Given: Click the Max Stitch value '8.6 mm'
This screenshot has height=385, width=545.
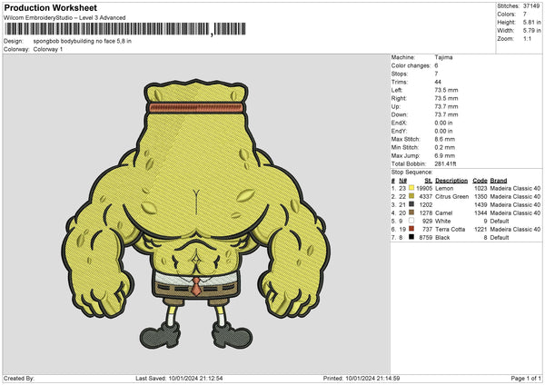Looking at the screenshot, I should pyautogui.click(x=444, y=139).
